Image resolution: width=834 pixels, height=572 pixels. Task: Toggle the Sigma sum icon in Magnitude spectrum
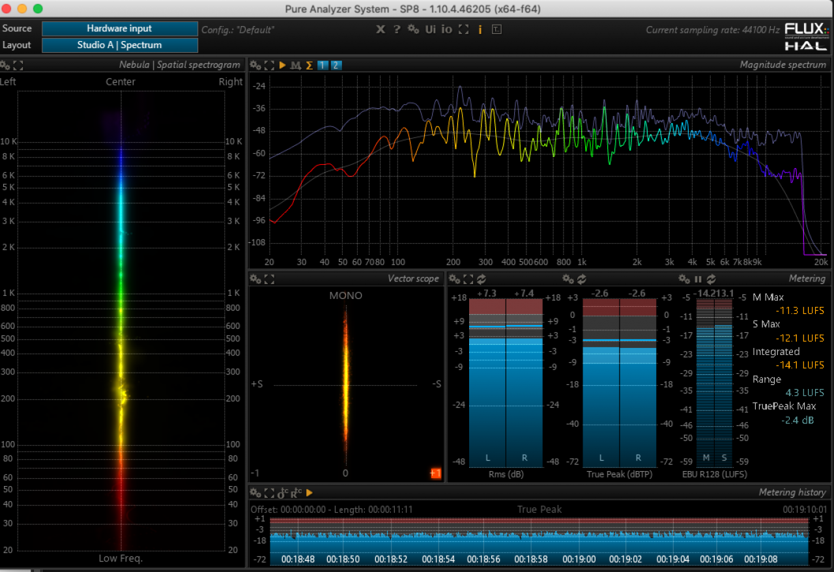tap(309, 65)
